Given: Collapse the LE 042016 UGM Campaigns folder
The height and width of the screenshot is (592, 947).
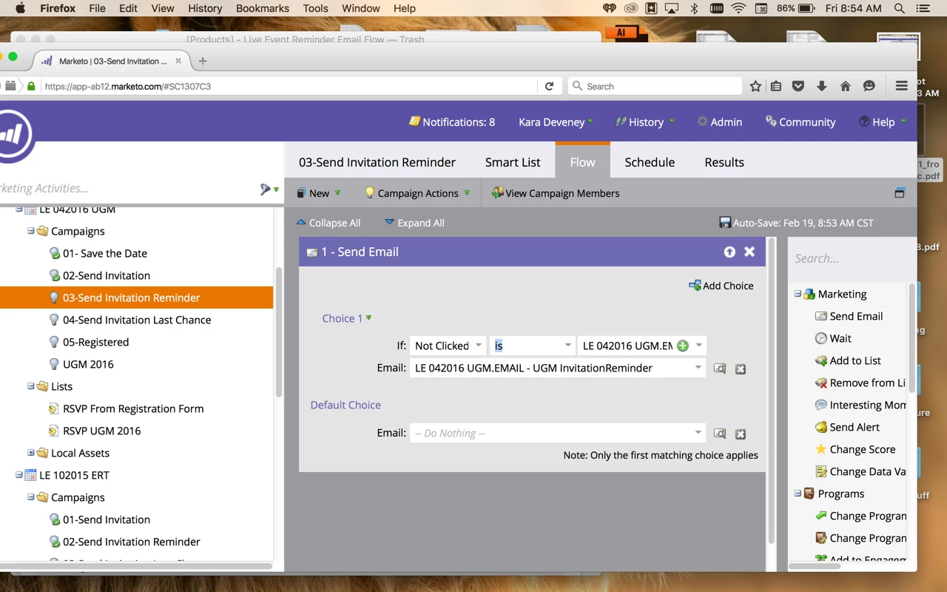Looking at the screenshot, I should (31, 231).
